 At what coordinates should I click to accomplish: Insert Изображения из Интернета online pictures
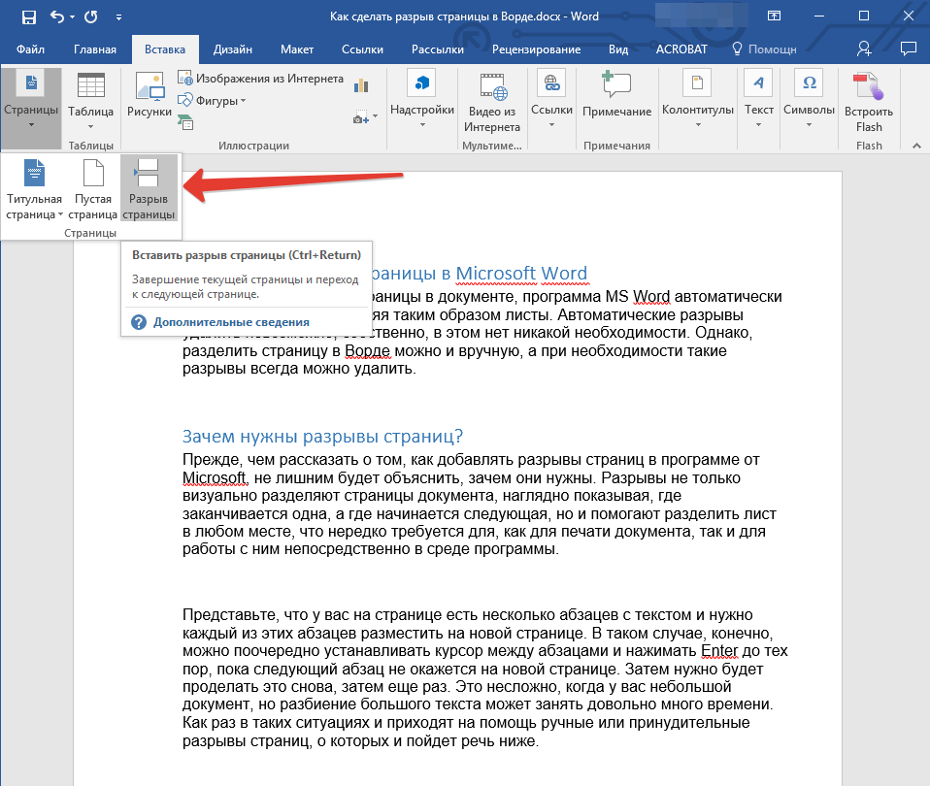260,79
